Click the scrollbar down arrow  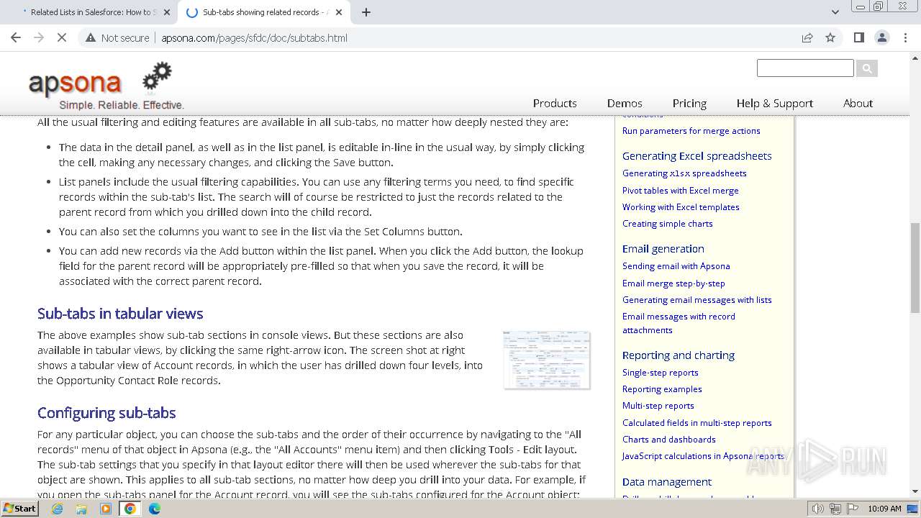[x=915, y=492]
